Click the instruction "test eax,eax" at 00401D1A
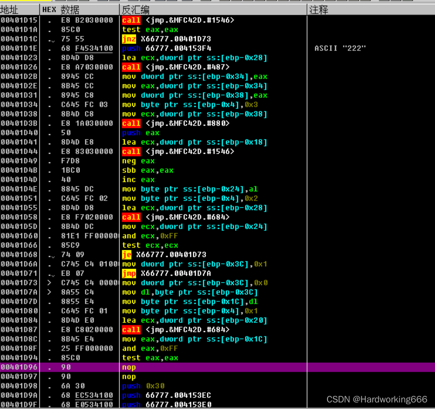 point(150,30)
